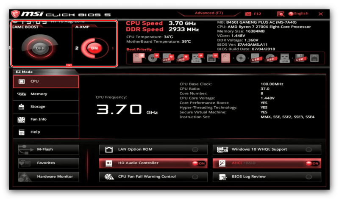Choose A-XMP profile number 2

77,48
